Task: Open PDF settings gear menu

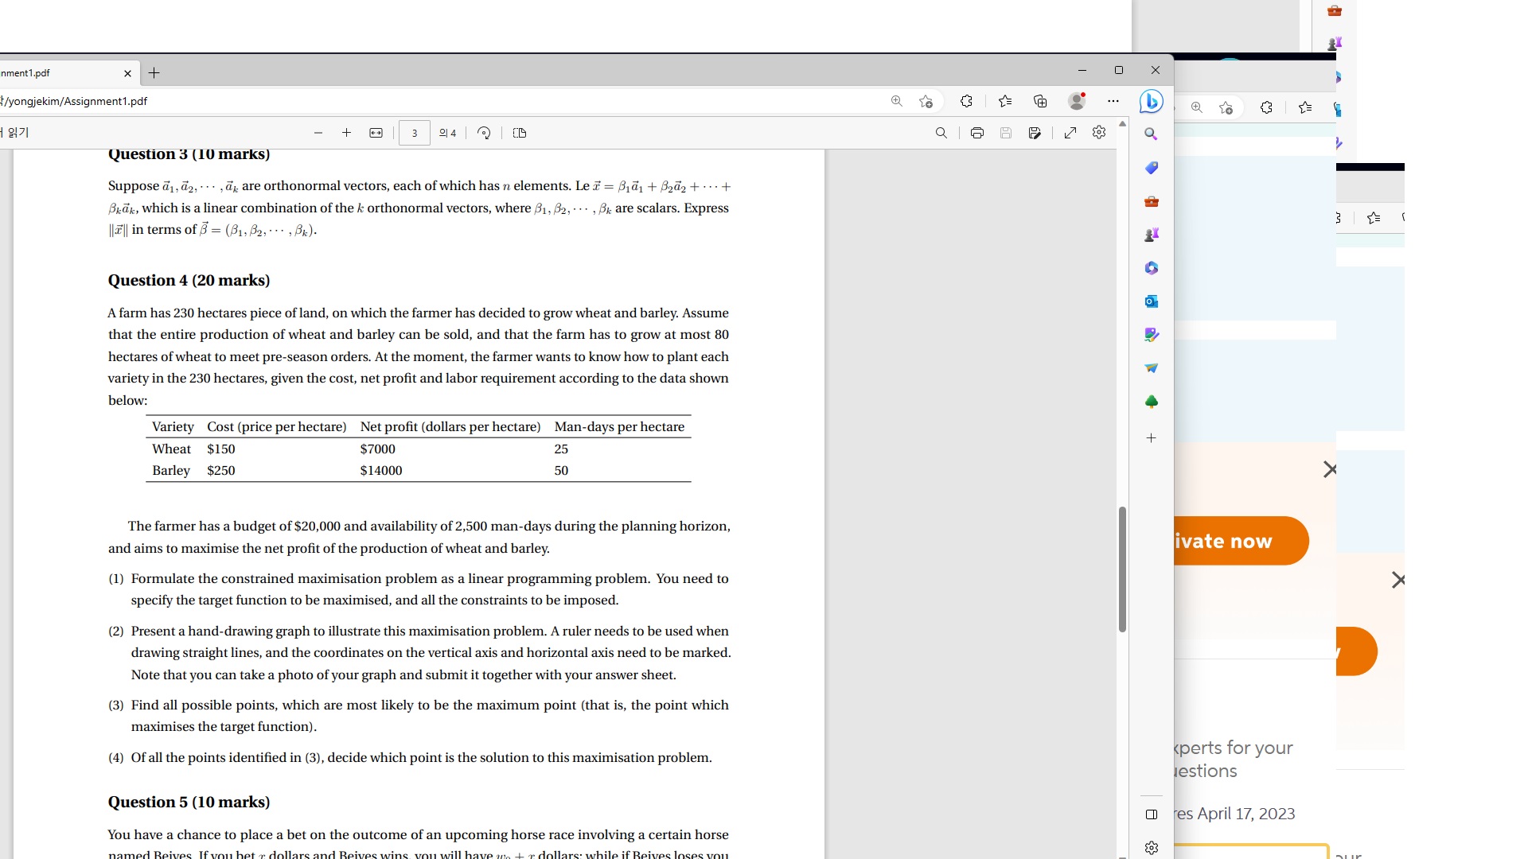Action: point(1099,133)
